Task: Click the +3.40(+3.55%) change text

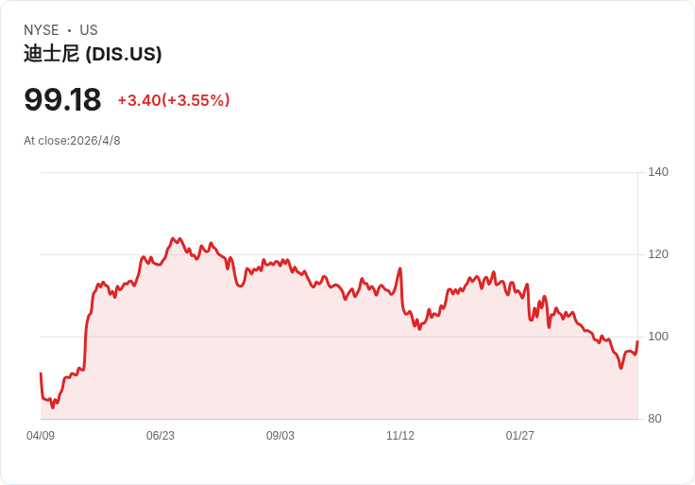Action: [174, 100]
